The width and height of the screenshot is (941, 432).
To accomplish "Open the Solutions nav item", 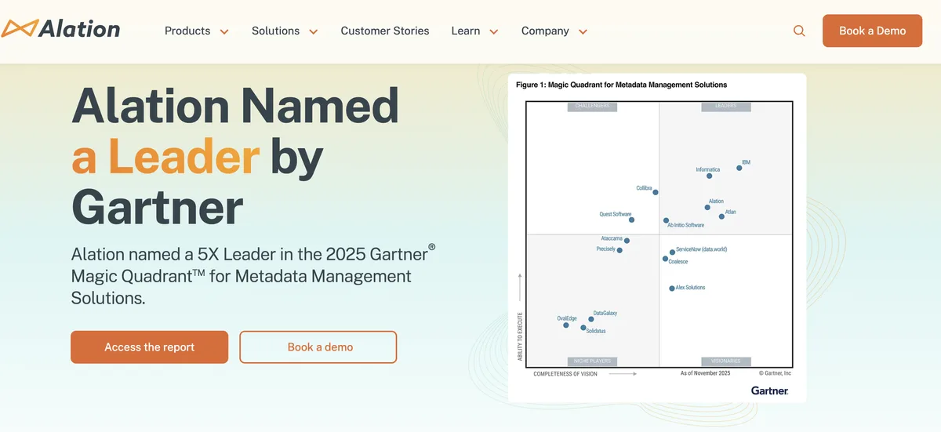I will pos(275,31).
